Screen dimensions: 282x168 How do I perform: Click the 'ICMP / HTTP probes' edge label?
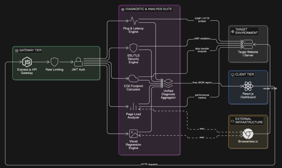pyautogui.click(x=202, y=20)
